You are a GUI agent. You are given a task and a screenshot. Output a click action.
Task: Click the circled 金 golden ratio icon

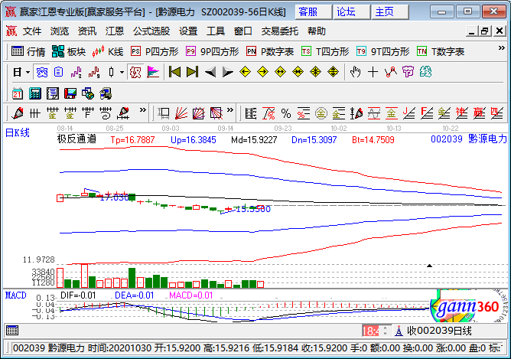(x=321, y=113)
